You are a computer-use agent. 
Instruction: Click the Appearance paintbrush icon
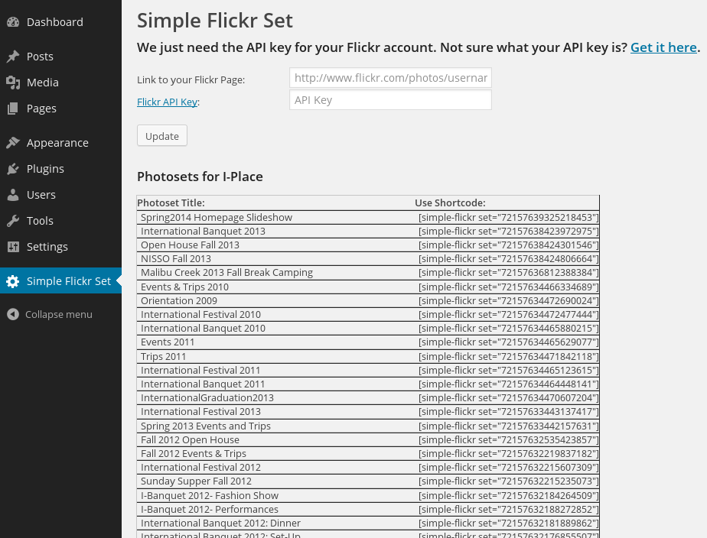pyautogui.click(x=13, y=143)
